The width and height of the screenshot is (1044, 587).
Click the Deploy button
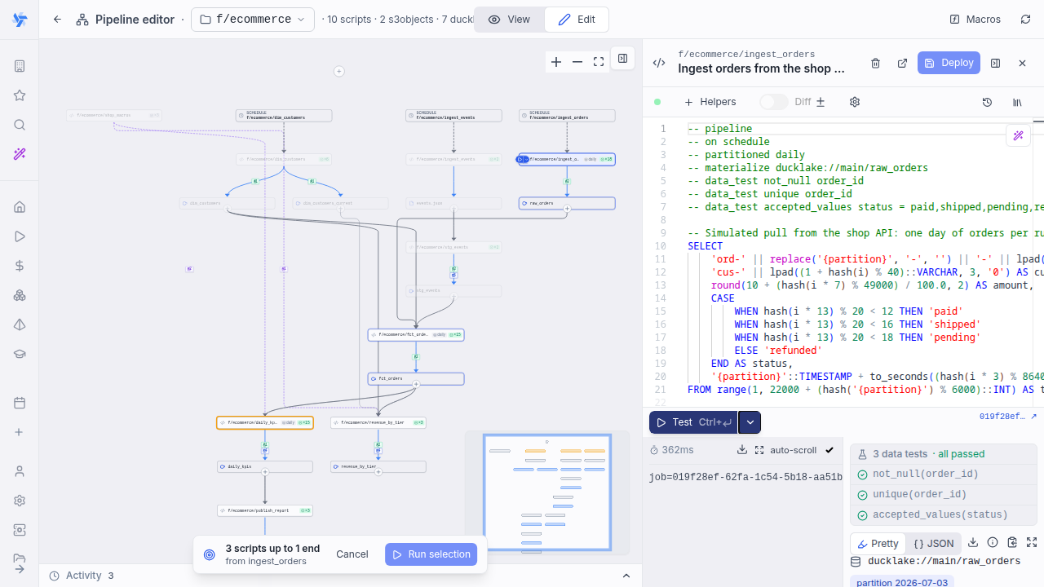pyautogui.click(x=949, y=63)
